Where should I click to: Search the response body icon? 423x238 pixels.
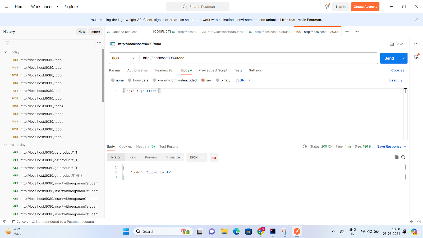403,157
